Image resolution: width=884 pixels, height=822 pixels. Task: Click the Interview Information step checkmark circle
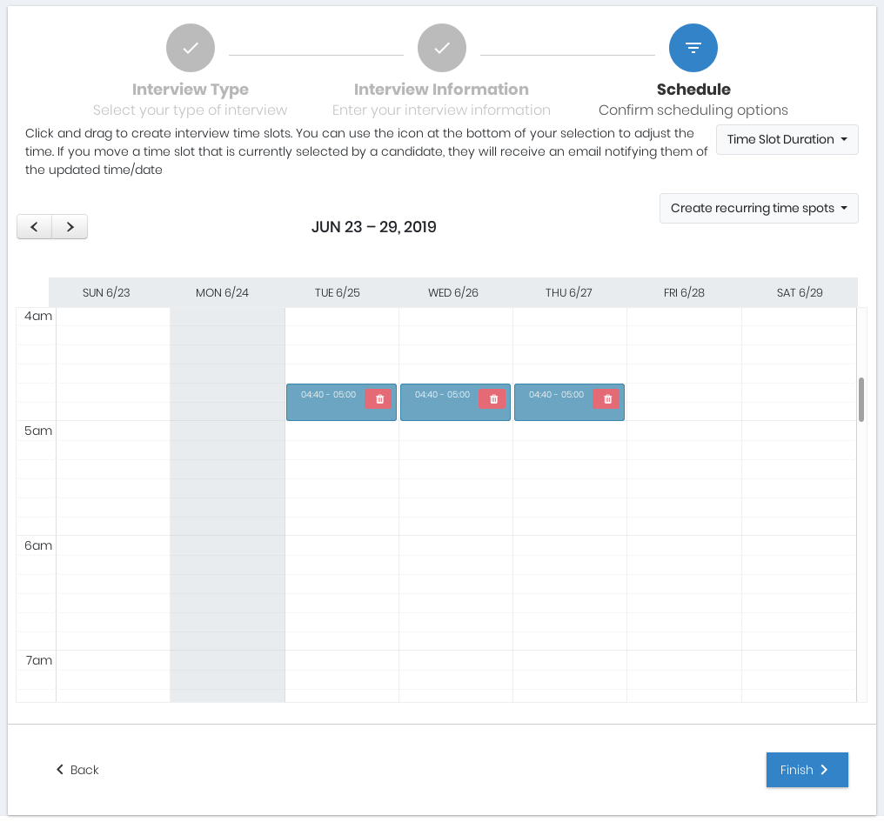point(442,48)
